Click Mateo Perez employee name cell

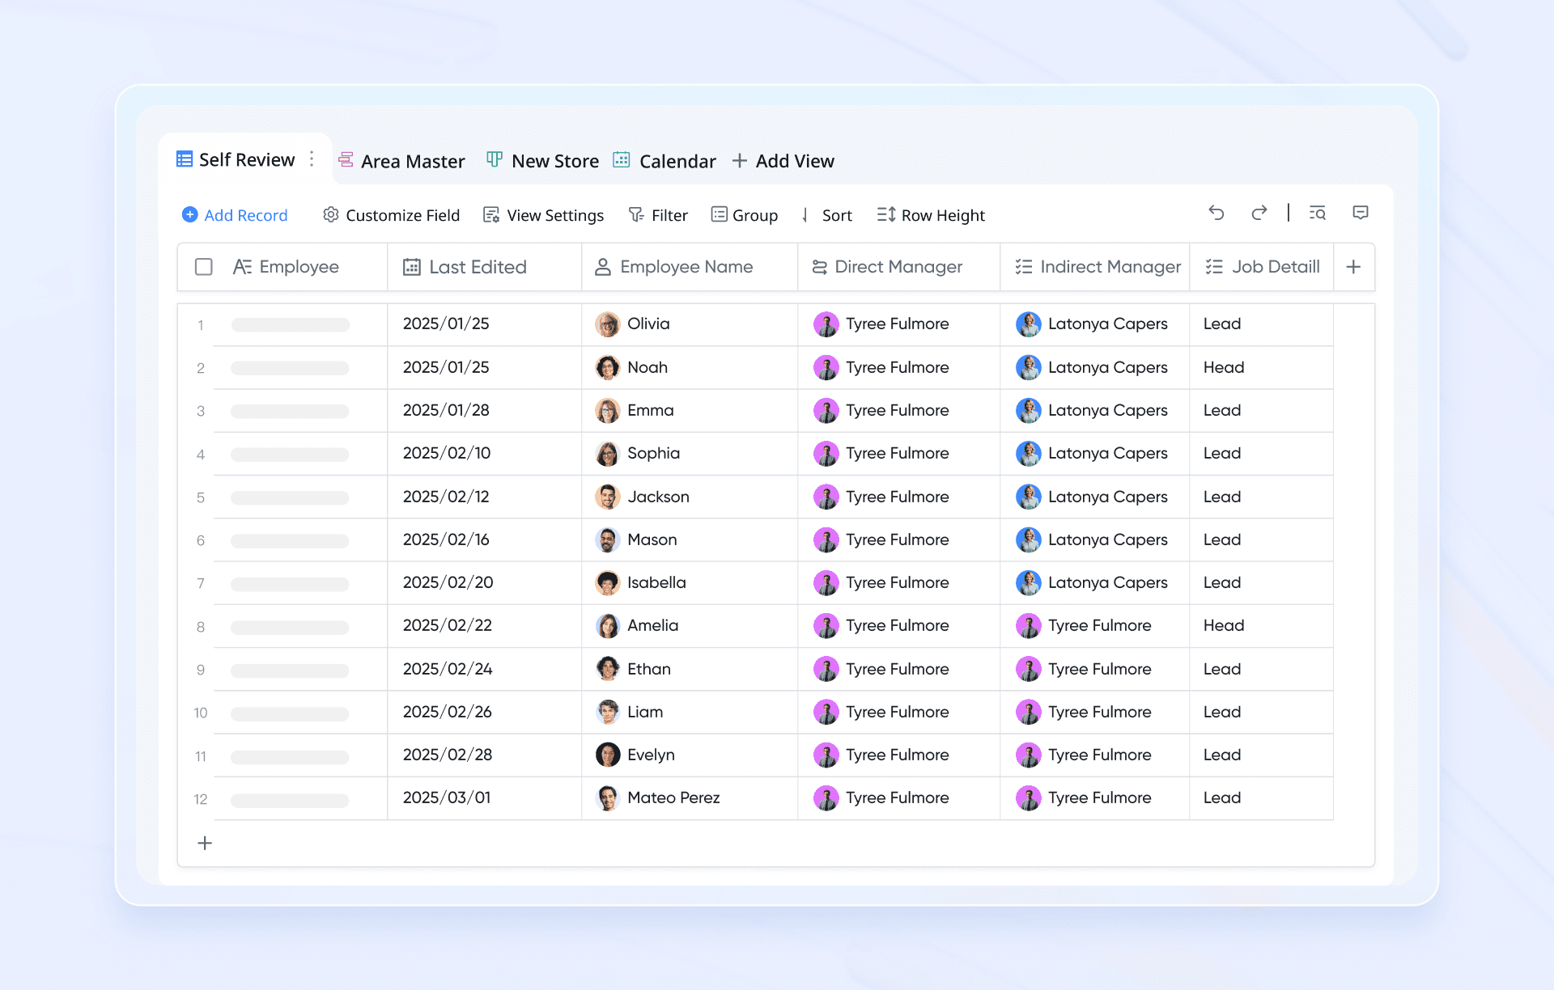click(673, 797)
